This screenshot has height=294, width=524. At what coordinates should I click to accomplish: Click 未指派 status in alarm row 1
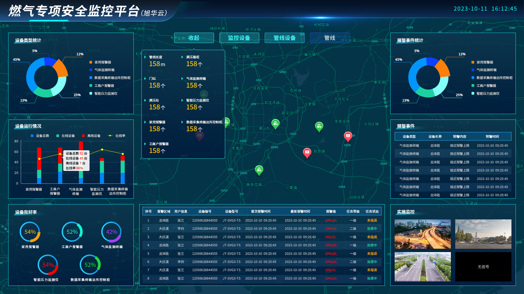pos(372,220)
